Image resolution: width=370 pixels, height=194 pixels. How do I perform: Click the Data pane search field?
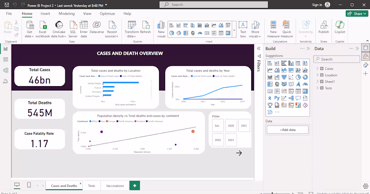(337, 59)
